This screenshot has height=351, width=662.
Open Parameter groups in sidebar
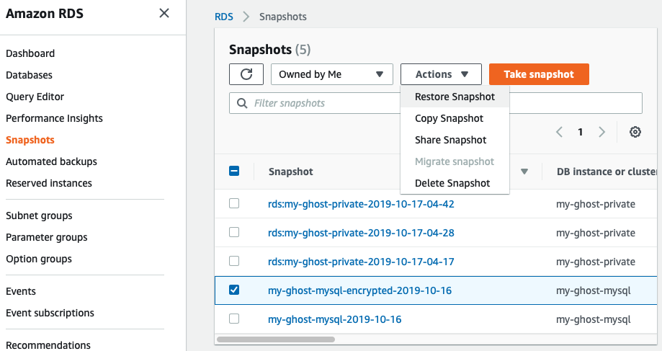tap(47, 237)
